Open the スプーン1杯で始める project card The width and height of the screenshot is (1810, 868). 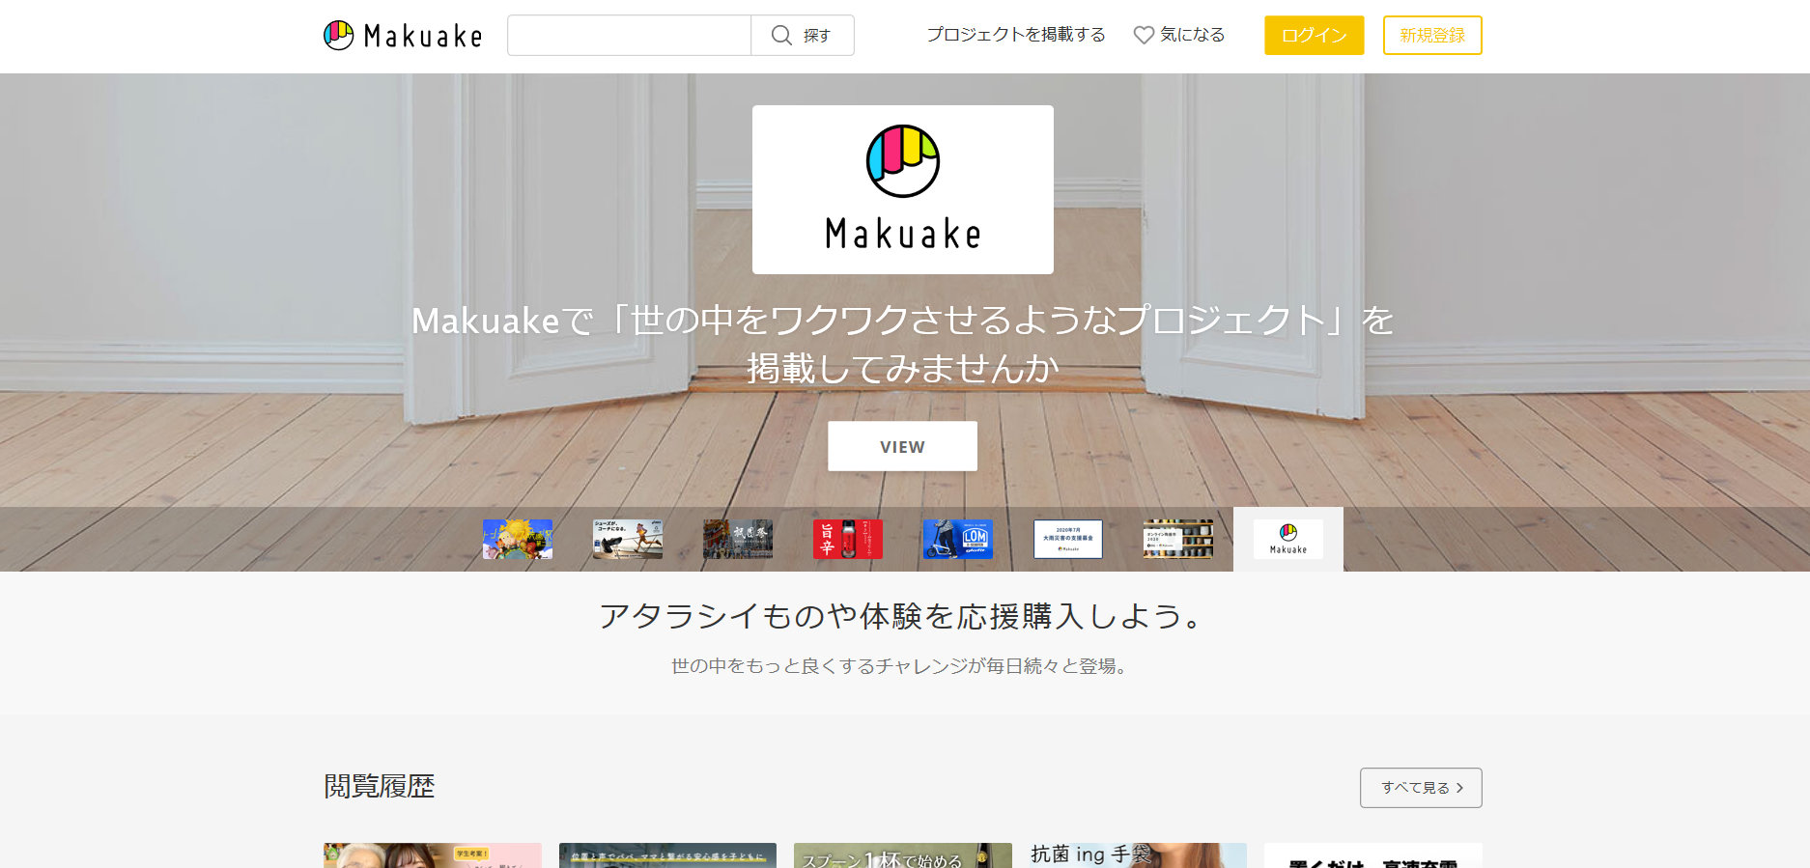(902, 856)
